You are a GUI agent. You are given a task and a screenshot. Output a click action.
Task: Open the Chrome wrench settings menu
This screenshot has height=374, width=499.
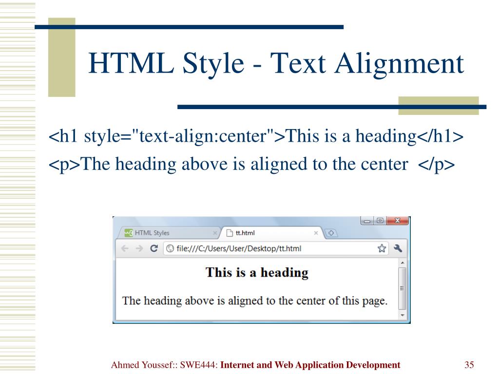tap(397, 248)
